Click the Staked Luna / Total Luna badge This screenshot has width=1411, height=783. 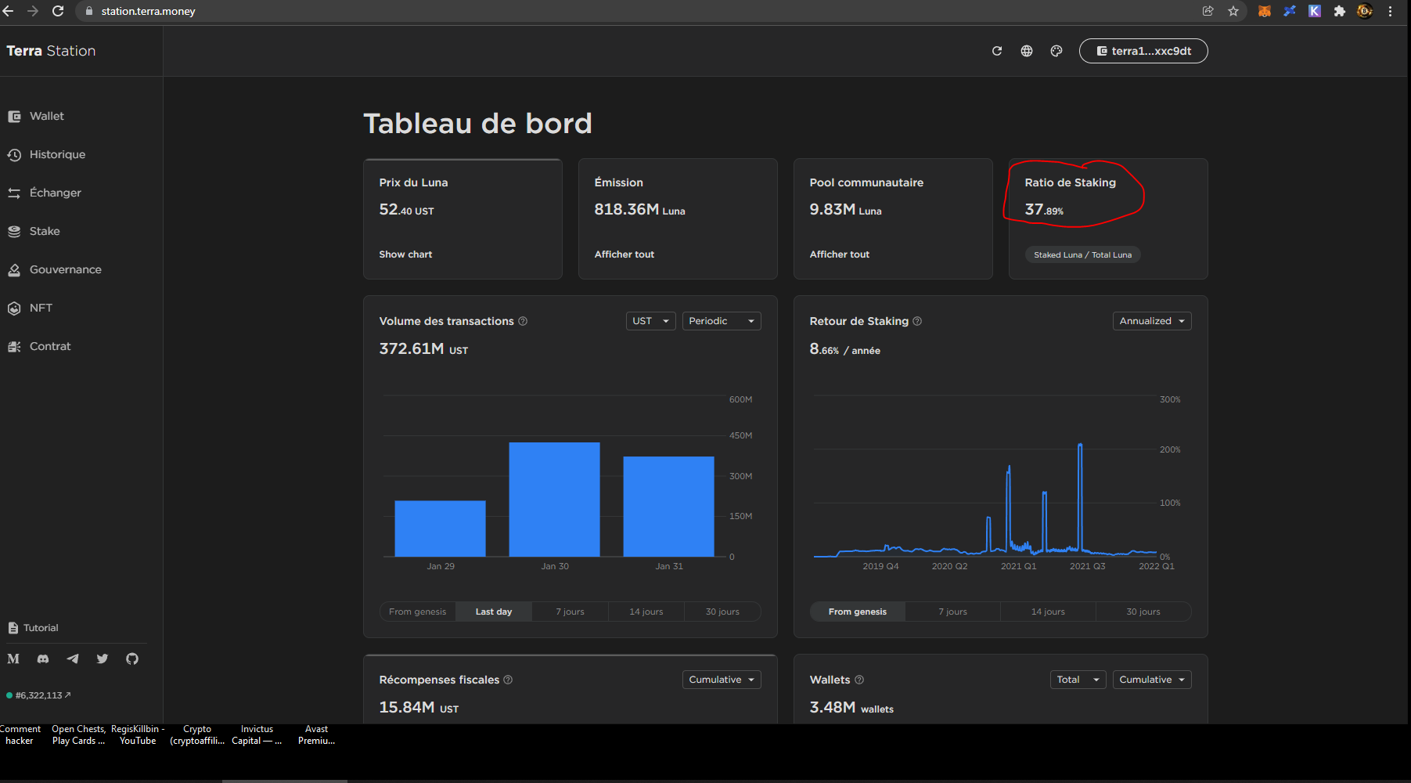[x=1082, y=254]
